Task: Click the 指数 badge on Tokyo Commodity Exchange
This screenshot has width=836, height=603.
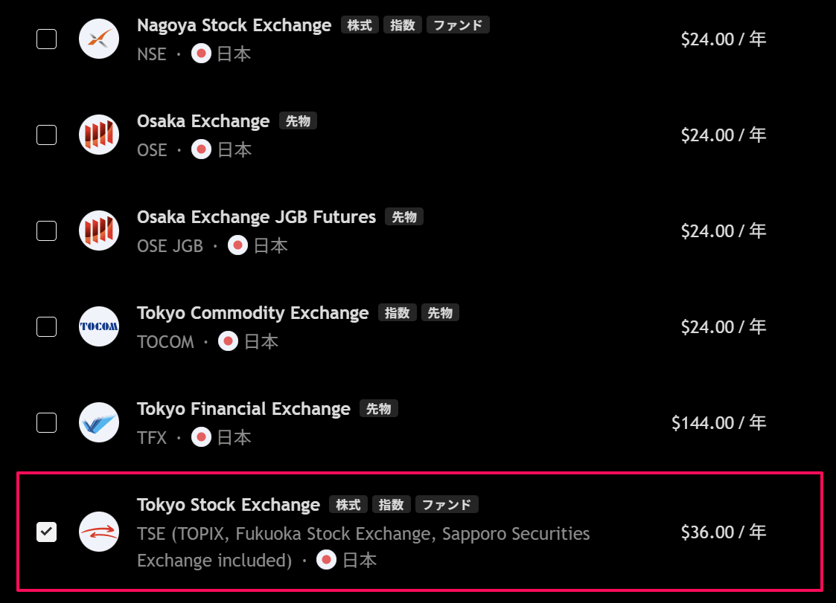Action: [x=397, y=312]
